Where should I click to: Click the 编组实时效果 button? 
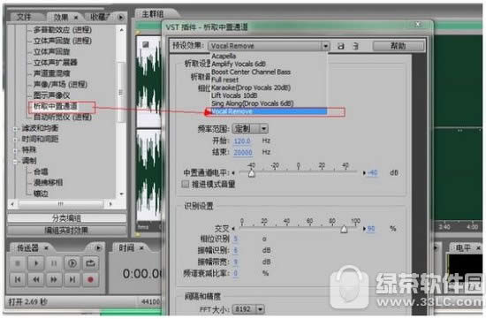(x=66, y=230)
